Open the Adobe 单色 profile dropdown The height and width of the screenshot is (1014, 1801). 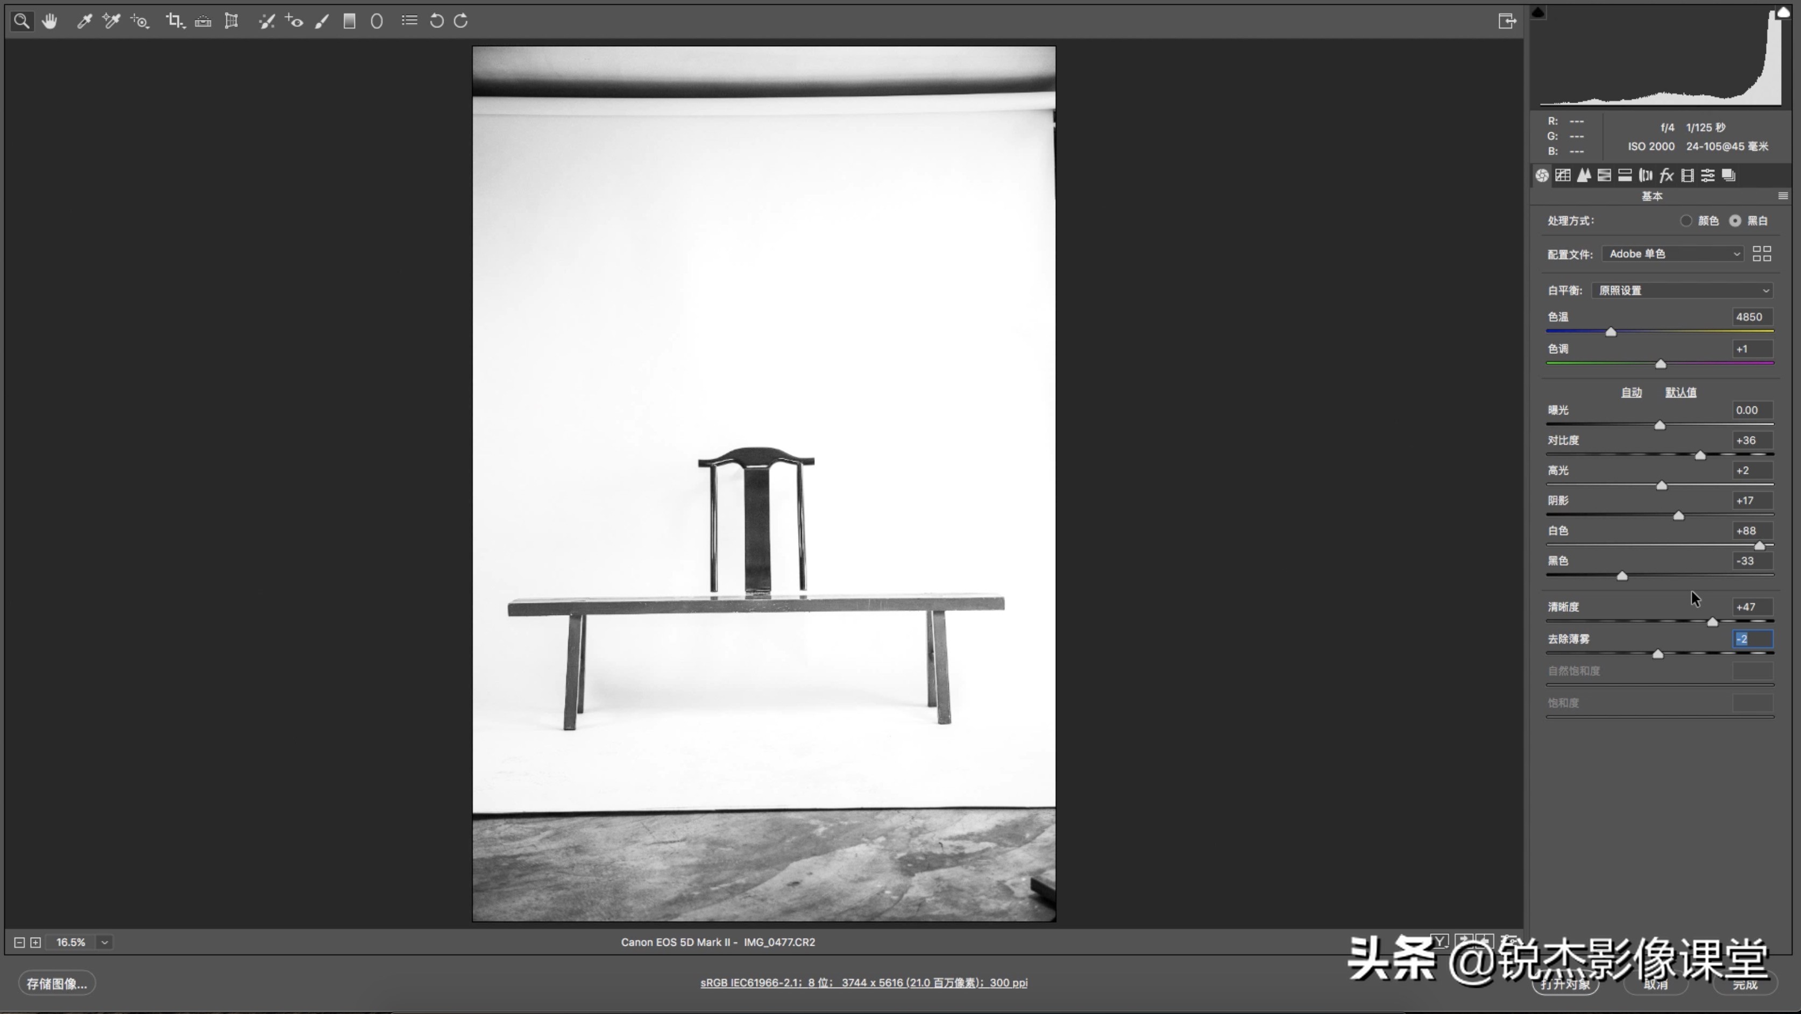coord(1672,254)
